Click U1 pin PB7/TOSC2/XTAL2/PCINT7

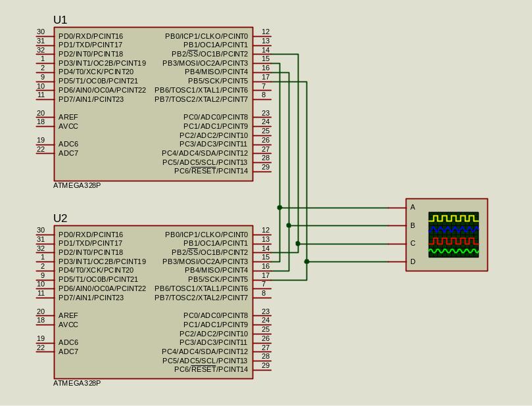tap(201, 99)
